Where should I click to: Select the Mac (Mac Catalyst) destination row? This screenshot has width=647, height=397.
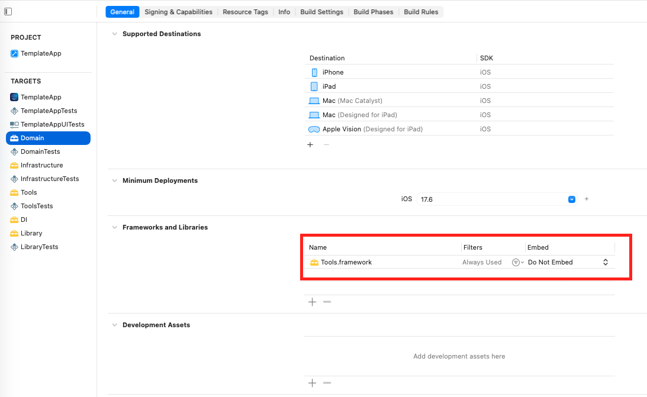click(x=459, y=101)
